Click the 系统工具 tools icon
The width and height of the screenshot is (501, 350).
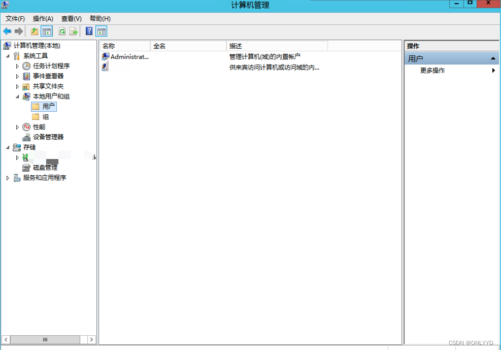[17, 56]
